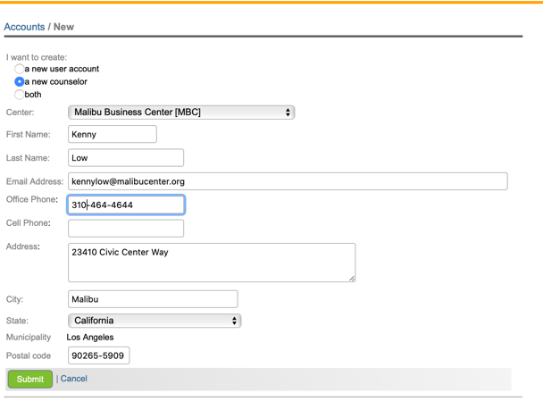Choose the 'a new counselor' radio option
This screenshot has width=543, height=401.
pyautogui.click(x=20, y=81)
